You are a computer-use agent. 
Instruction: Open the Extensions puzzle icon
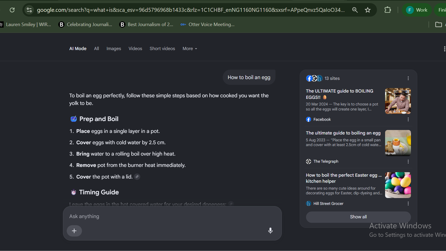tap(387, 10)
